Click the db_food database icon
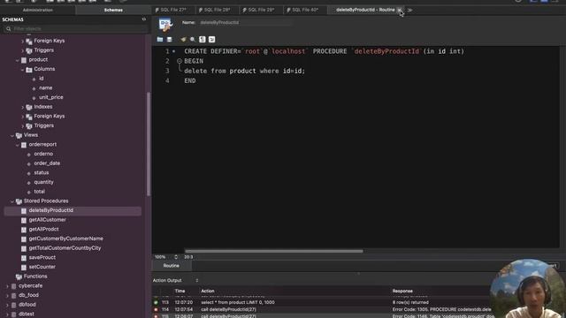The width and height of the screenshot is (566, 318). pos(14,295)
